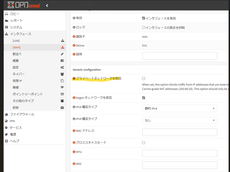Click the MSS input field
Image resolution: width=230 pixels, height=172 pixels.
point(180,165)
